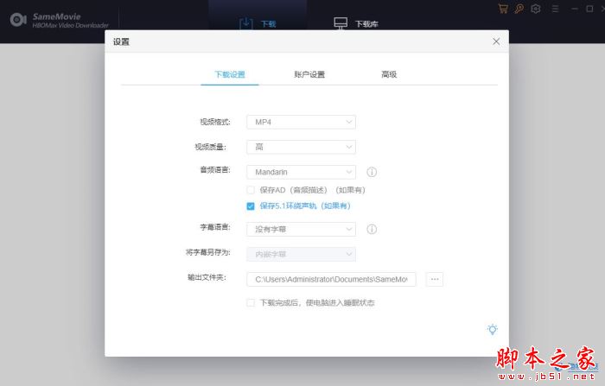Click the lightbulb tips icon

coord(493,329)
